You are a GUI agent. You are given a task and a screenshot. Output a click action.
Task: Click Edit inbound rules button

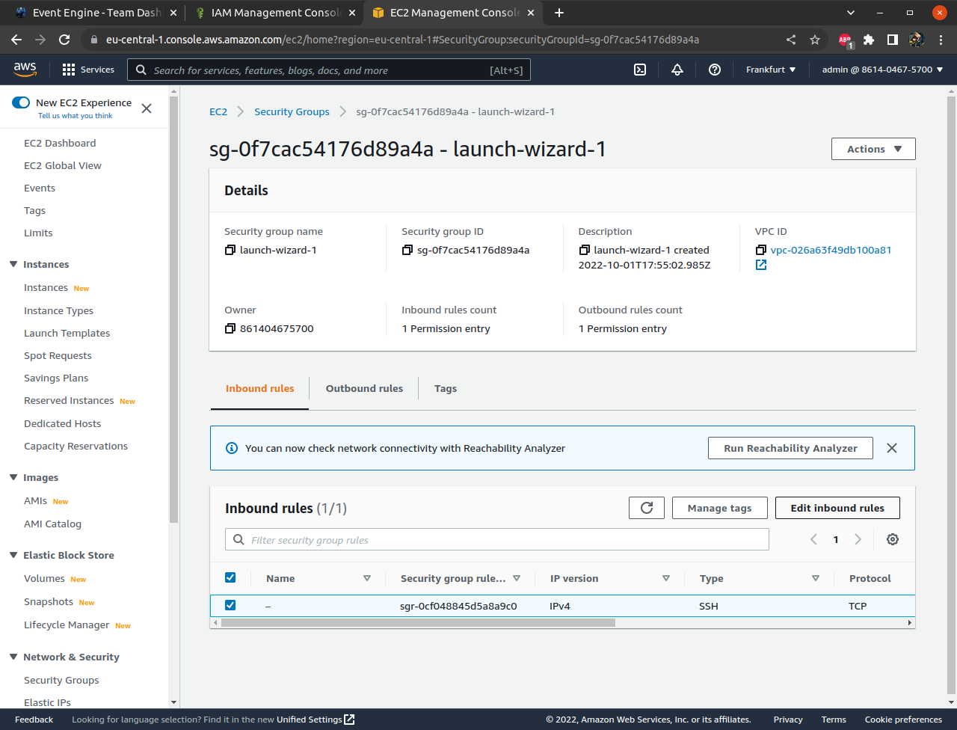point(837,508)
